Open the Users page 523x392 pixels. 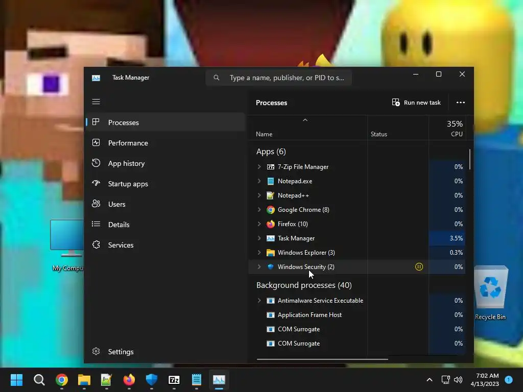166,204
